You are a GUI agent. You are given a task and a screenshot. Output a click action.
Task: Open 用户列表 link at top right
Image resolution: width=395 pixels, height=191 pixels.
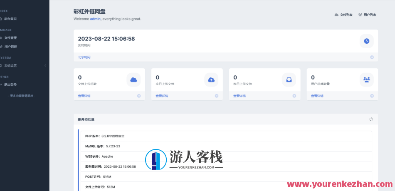point(370,15)
